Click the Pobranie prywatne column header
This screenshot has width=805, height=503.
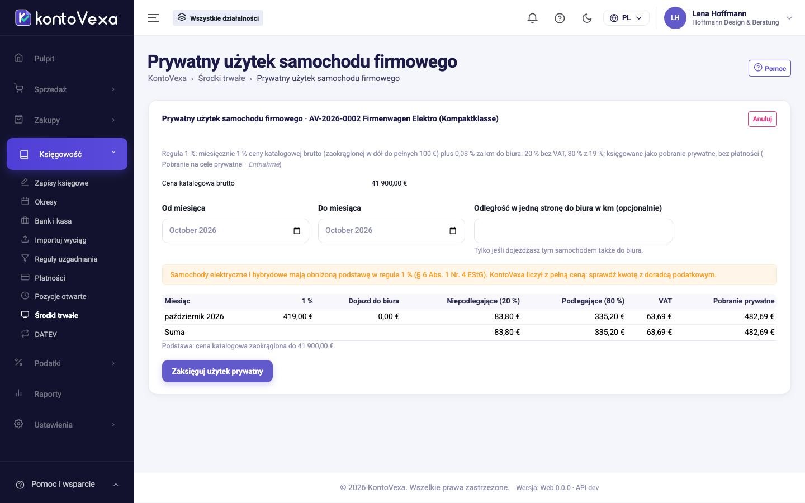(744, 301)
